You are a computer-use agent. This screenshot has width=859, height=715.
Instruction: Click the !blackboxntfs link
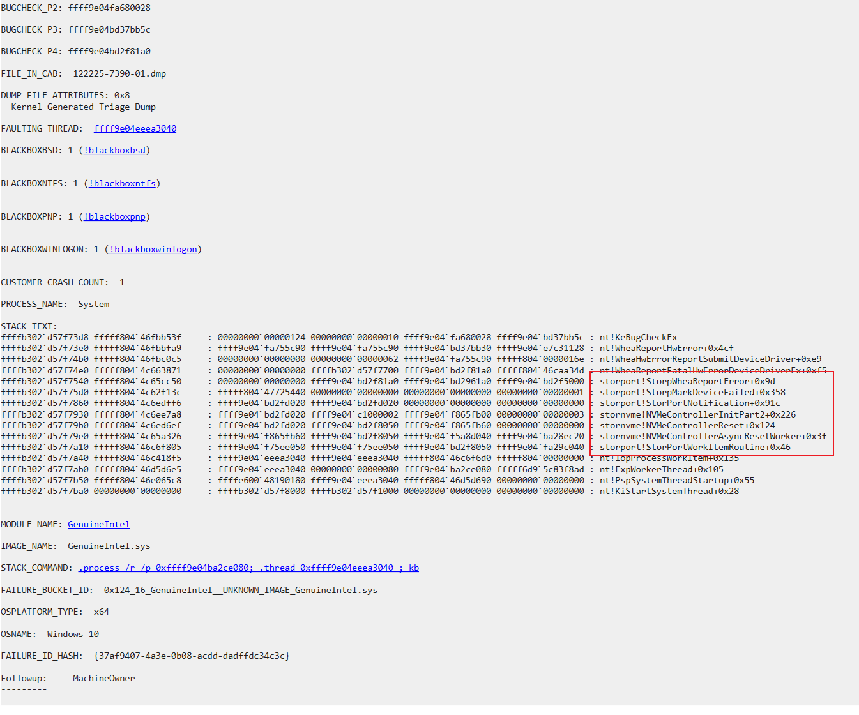pos(122,183)
